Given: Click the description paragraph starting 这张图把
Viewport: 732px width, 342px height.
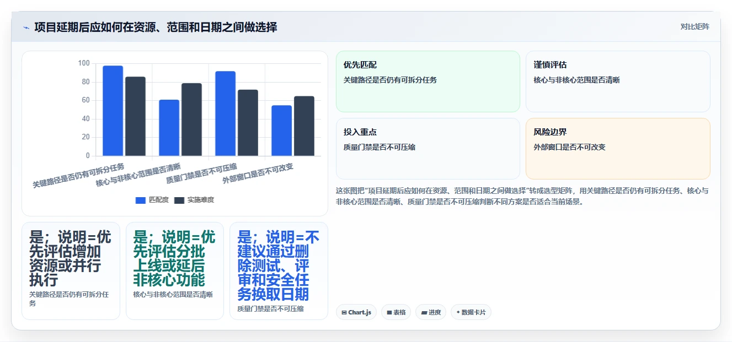Looking at the screenshot, I should [x=522, y=196].
